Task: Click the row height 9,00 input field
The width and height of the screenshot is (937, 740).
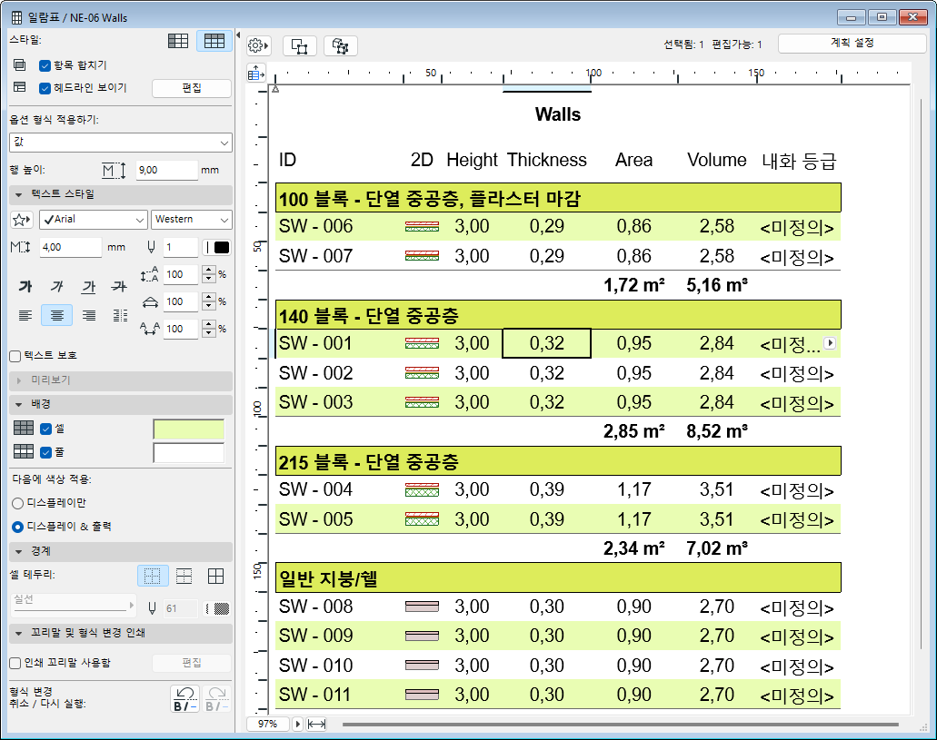Action: click(166, 171)
